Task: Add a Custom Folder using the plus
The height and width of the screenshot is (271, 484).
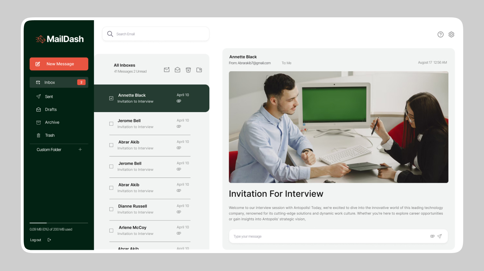Action: point(80,149)
